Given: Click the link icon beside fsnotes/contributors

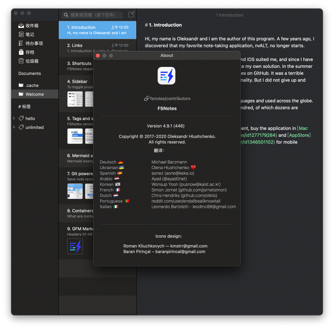Looking at the screenshot, I should [146, 99].
